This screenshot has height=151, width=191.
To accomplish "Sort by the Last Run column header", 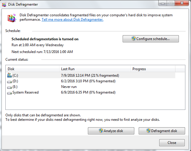I will pyautogui.click(x=95, y=69).
